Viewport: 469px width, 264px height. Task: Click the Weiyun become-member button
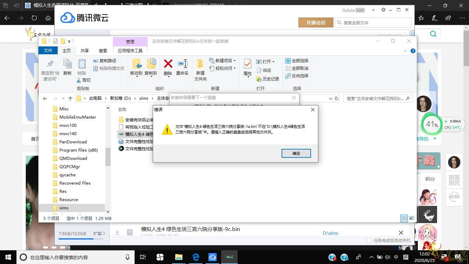click(316, 22)
